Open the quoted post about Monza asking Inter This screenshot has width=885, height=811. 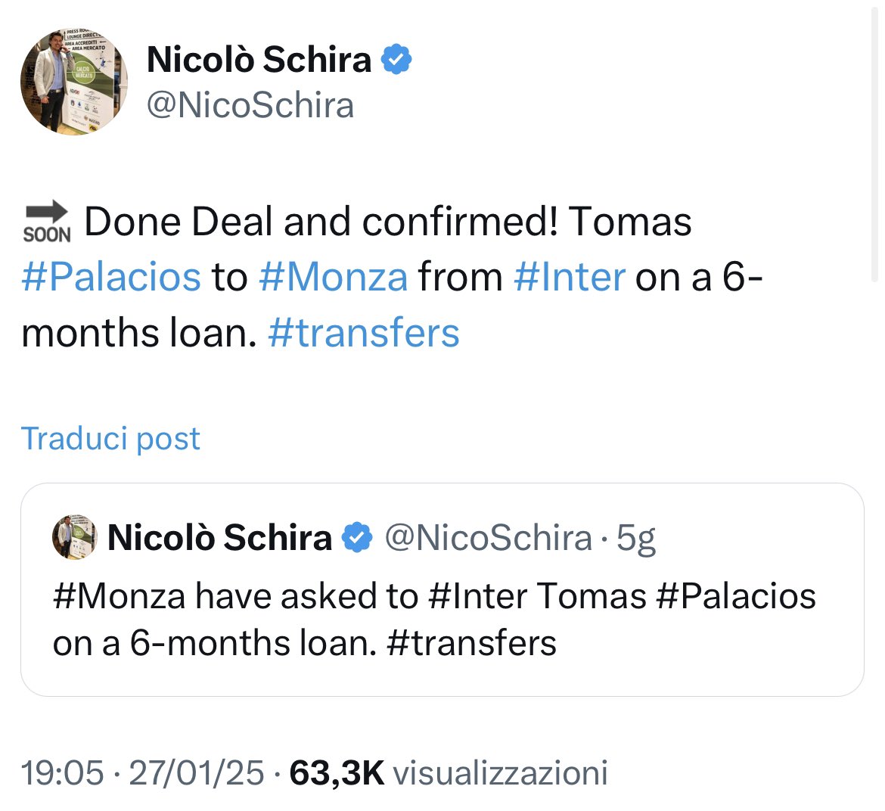coord(442,590)
